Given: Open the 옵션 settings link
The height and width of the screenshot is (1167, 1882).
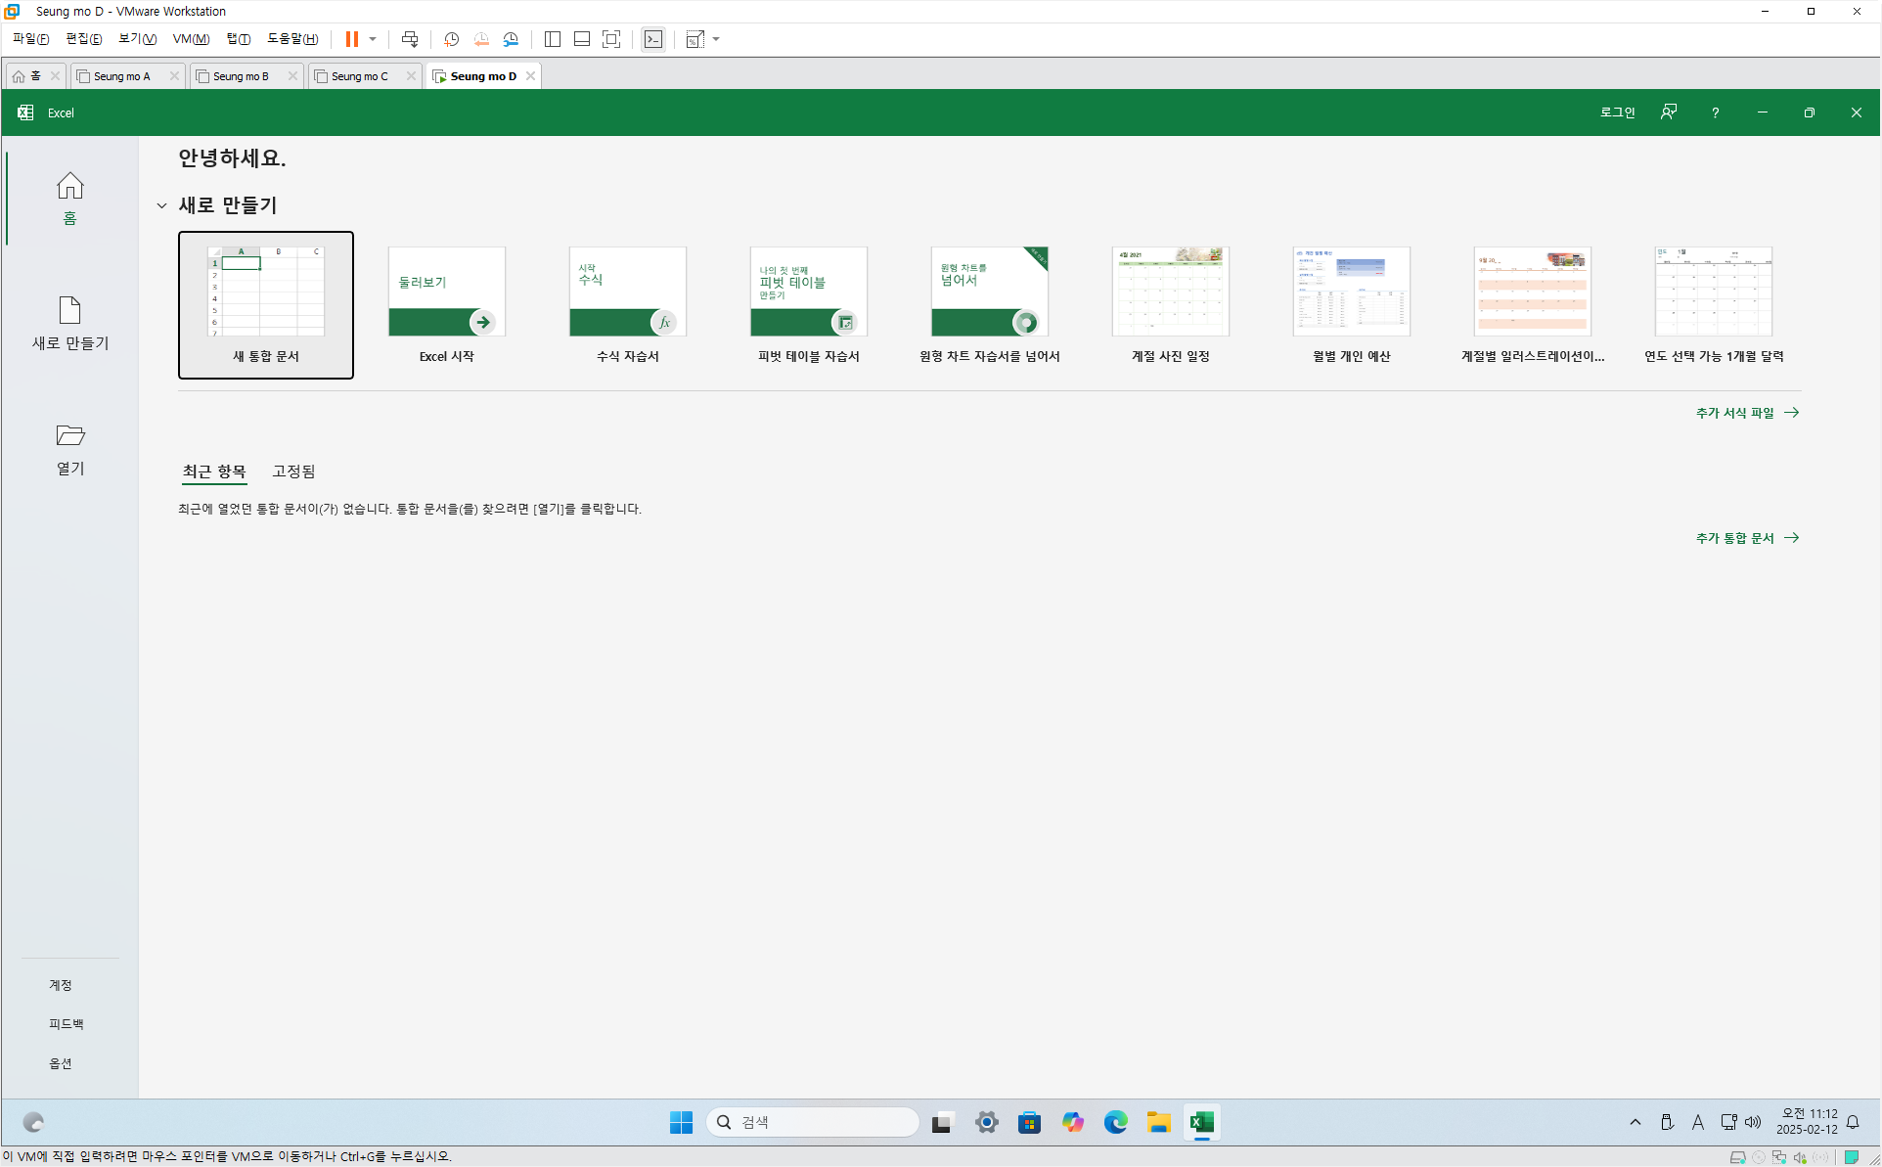Looking at the screenshot, I should [x=61, y=1063].
